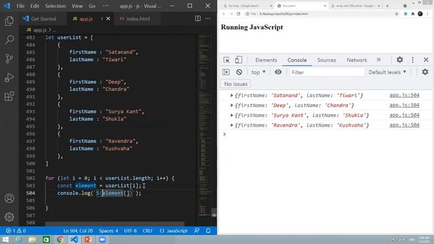This screenshot has height=244, width=434.
Task: Open the Selection menu
Action: tap(56, 6)
